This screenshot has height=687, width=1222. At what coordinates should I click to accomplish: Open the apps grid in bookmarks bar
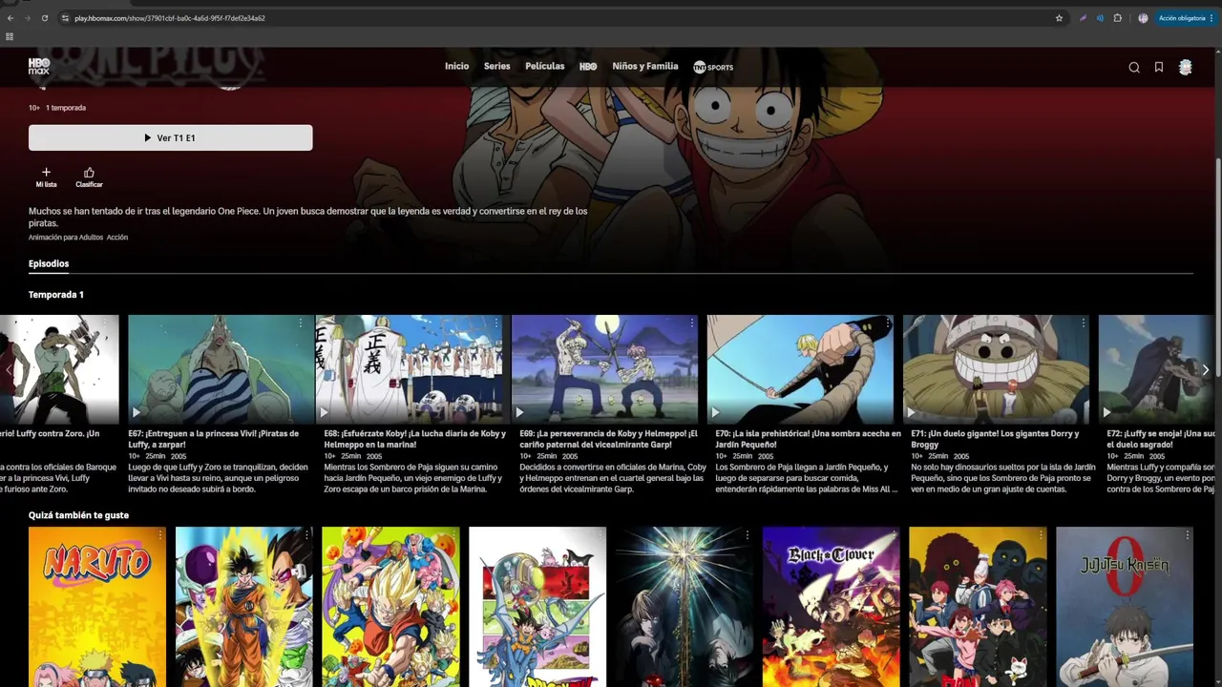[x=10, y=36]
